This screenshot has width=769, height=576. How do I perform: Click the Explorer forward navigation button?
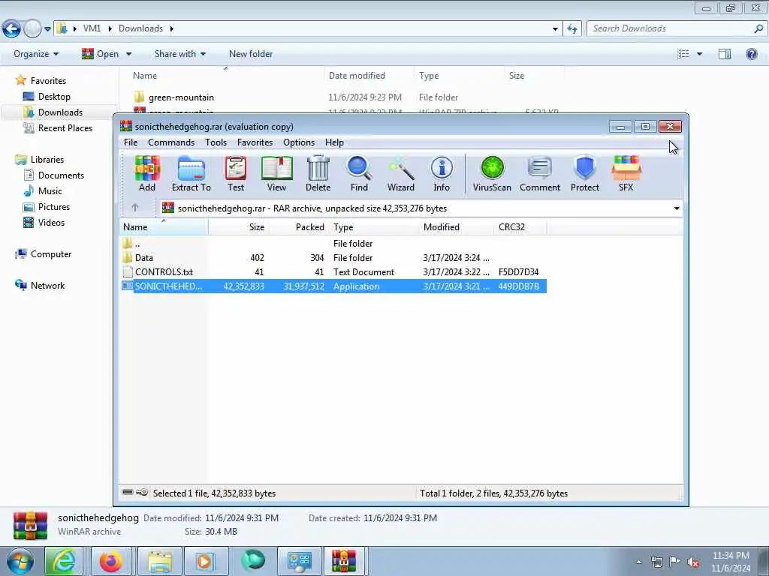pyautogui.click(x=32, y=29)
